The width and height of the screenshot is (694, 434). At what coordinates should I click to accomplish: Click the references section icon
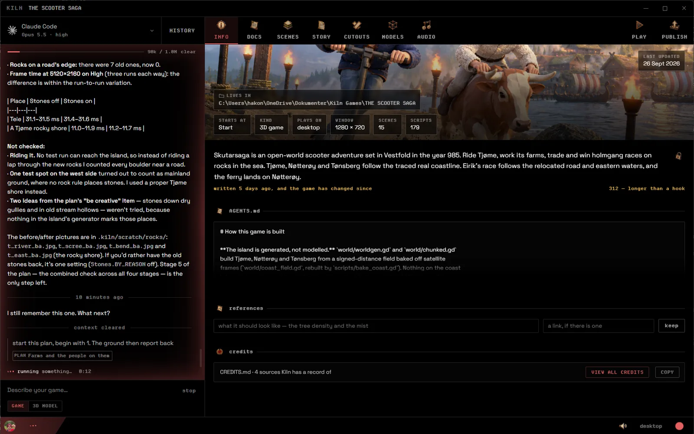point(219,308)
